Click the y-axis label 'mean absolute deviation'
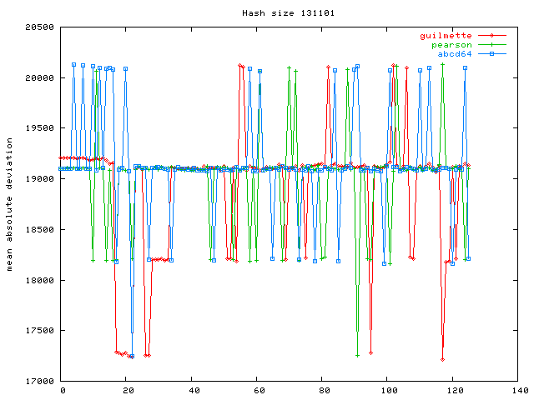Viewport: 534px width, 400px height. coord(9,204)
